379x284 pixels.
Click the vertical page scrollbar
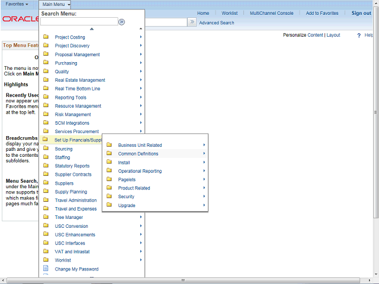click(x=375, y=112)
